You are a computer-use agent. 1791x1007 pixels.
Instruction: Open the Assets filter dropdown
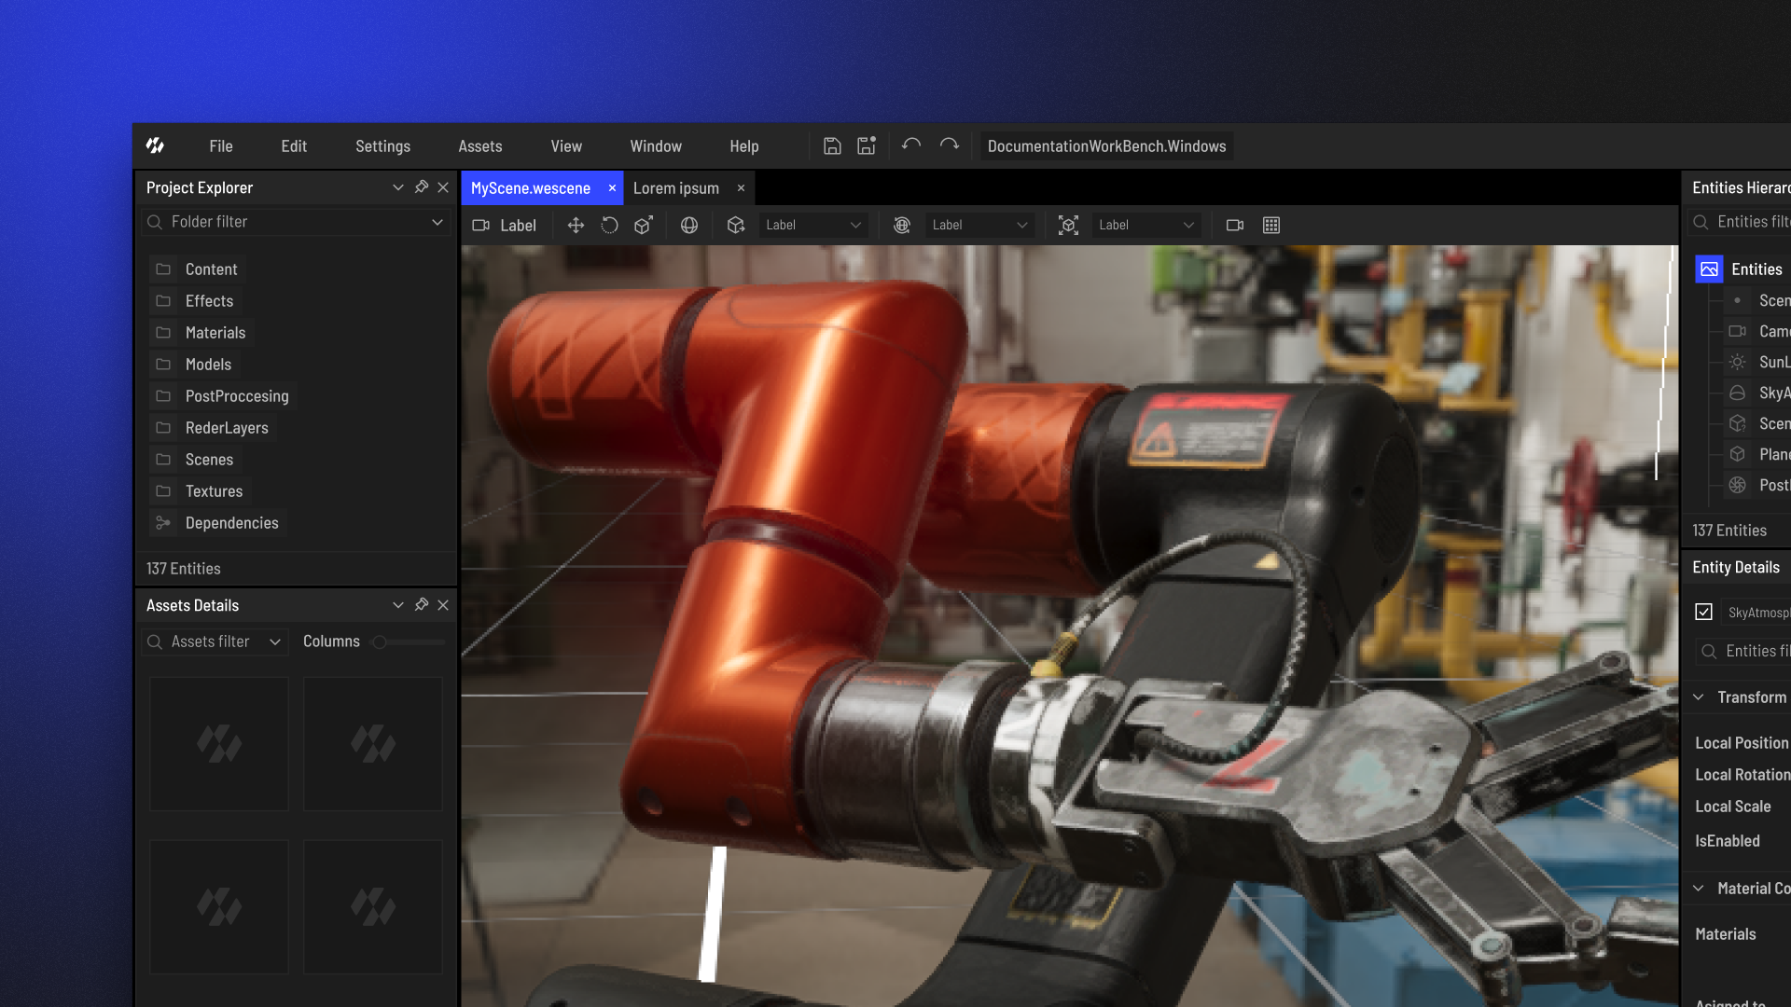(275, 641)
